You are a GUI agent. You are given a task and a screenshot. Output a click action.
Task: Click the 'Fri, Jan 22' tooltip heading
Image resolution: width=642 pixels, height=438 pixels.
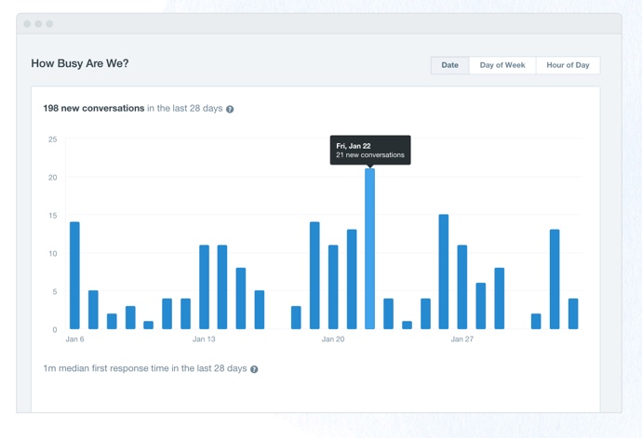(x=354, y=146)
